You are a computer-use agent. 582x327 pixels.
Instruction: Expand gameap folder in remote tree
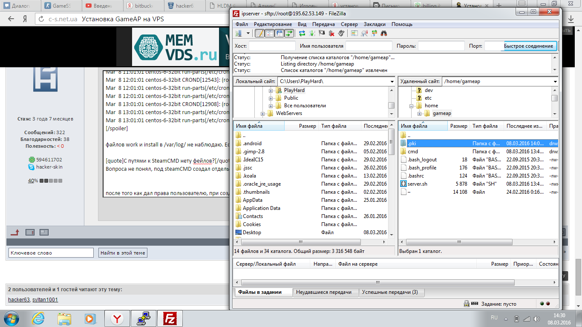419,113
